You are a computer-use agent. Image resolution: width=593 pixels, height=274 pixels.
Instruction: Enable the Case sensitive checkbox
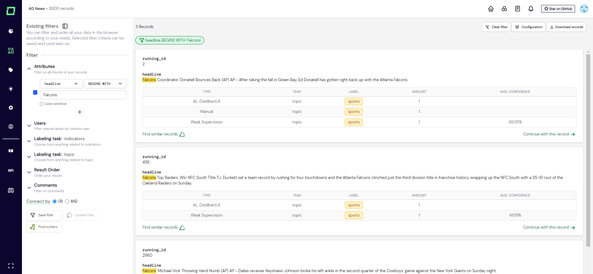click(41, 104)
